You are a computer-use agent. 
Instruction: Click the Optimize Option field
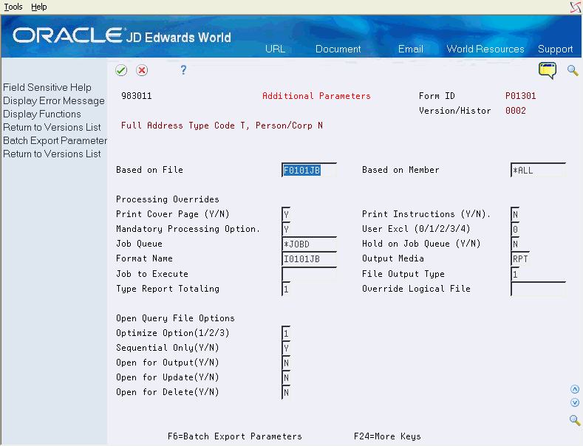286,333
